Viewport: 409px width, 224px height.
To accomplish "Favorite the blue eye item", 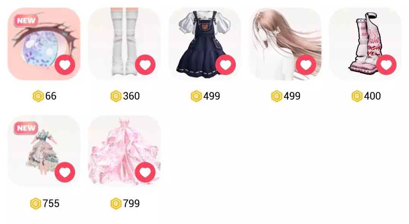I will pyautogui.click(x=65, y=65).
